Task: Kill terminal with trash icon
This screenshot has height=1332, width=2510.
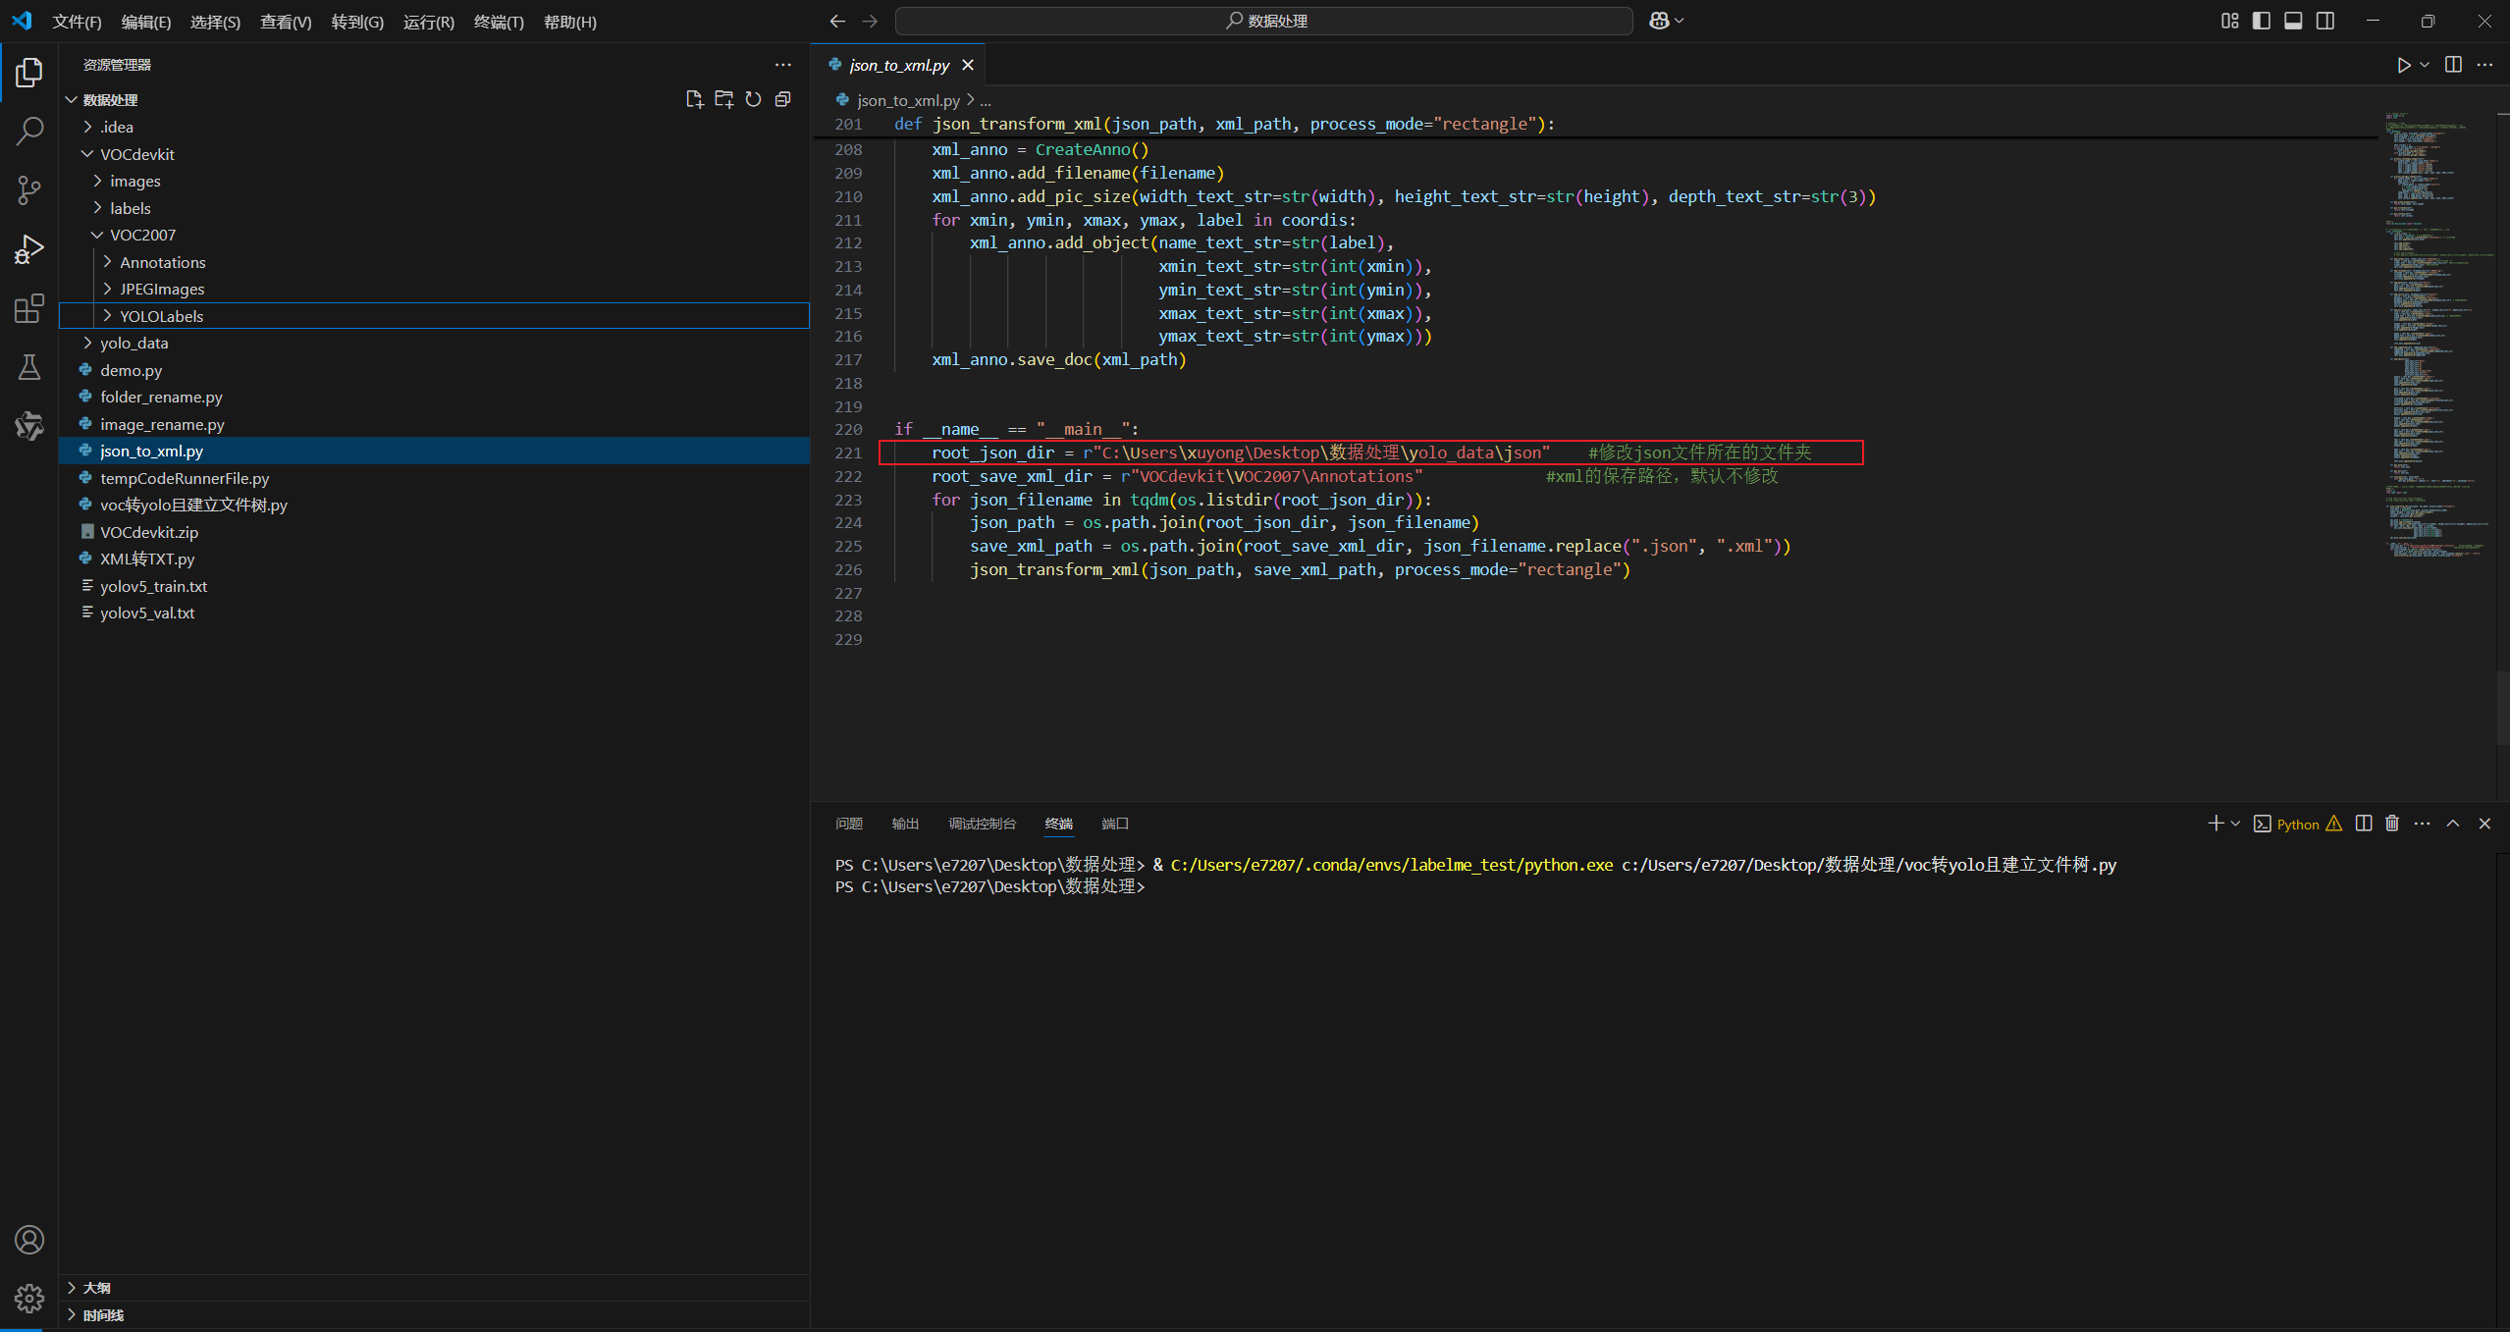Action: click(2392, 824)
